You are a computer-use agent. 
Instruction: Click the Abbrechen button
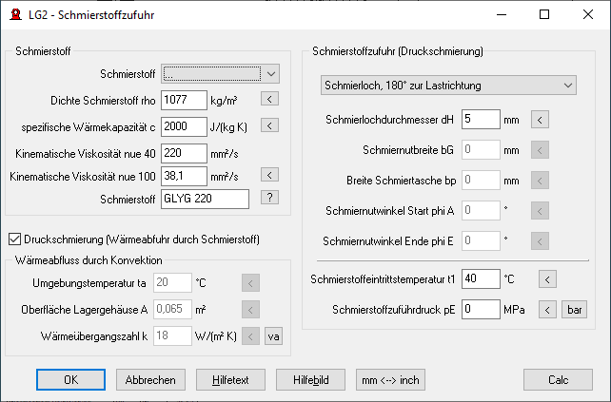pyautogui.click(x=150, y=379)
